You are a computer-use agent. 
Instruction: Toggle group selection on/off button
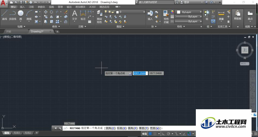point(213,21)
